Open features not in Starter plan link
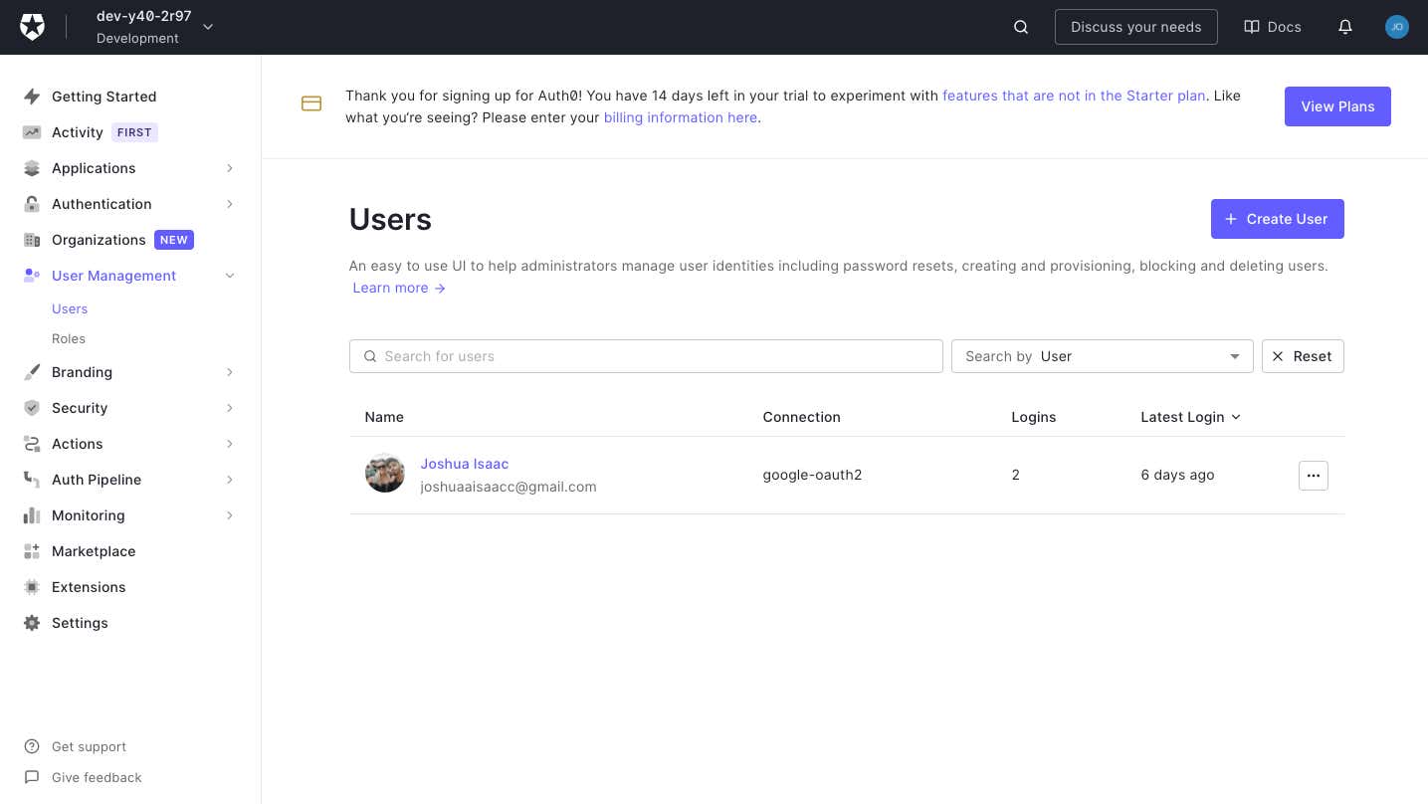1428x804 pixels. [x=1074, y=96]
